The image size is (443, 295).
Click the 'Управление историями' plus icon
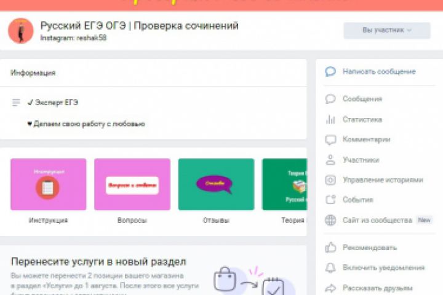[330, 180]
